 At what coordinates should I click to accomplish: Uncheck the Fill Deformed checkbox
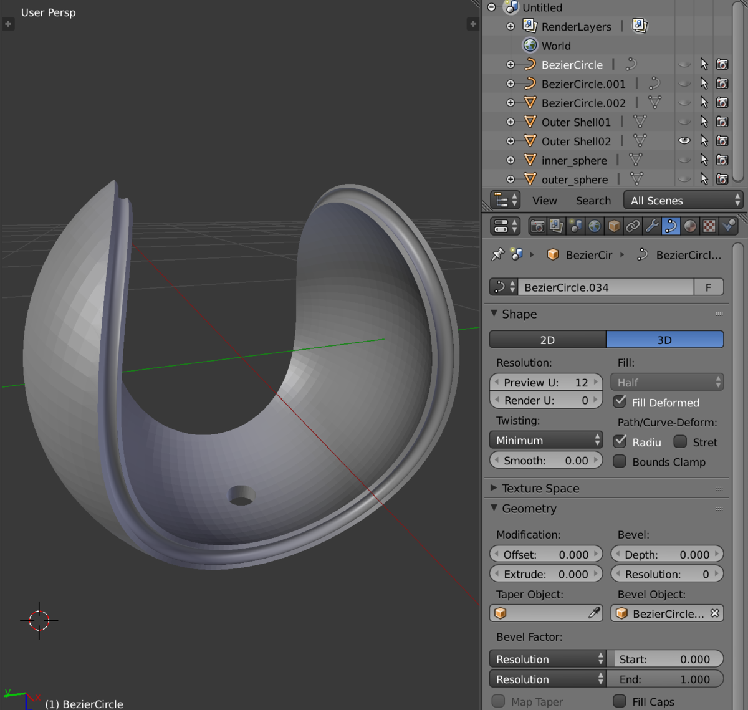[x=620, y=402]
